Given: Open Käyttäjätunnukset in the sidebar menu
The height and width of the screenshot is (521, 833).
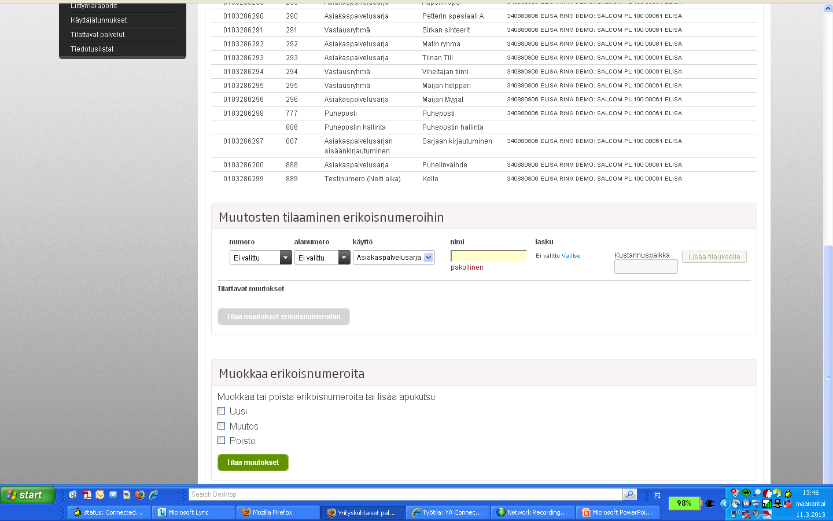Looking at the screenshot, I should coord(99,20).
